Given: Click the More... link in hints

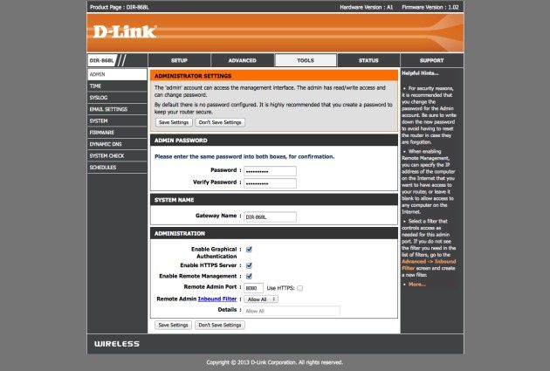Looking at the screenshot, I should 417,285.
